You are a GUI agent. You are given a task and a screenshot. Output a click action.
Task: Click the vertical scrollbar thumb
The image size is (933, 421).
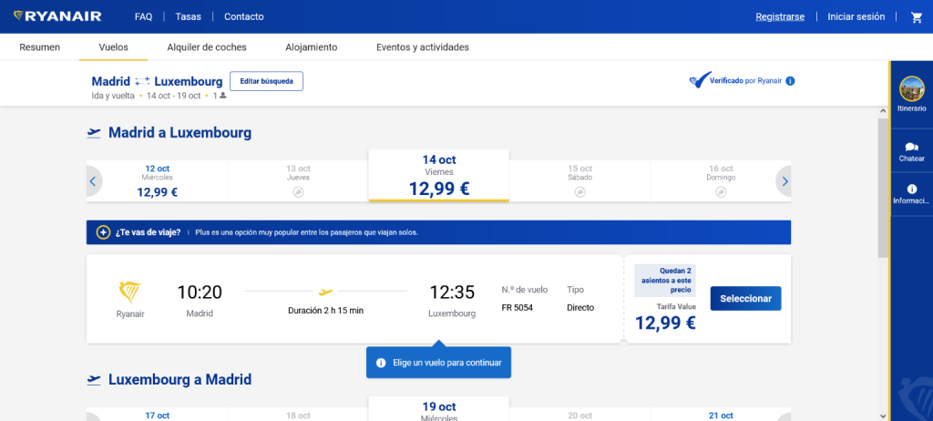click(883, 188)
